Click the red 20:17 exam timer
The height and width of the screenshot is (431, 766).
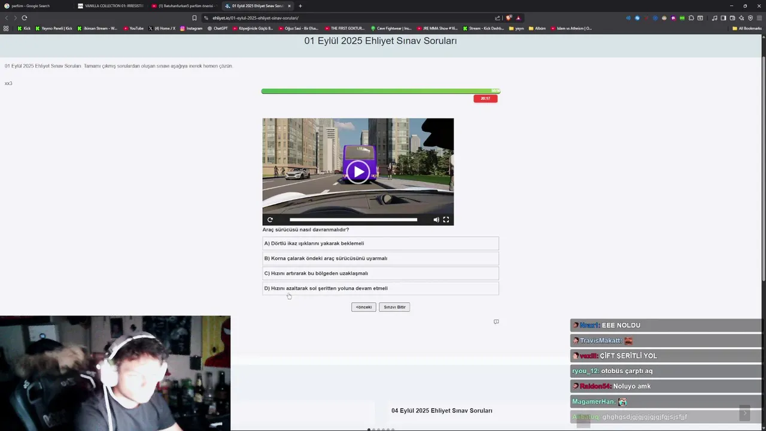[x=485, y=98]
